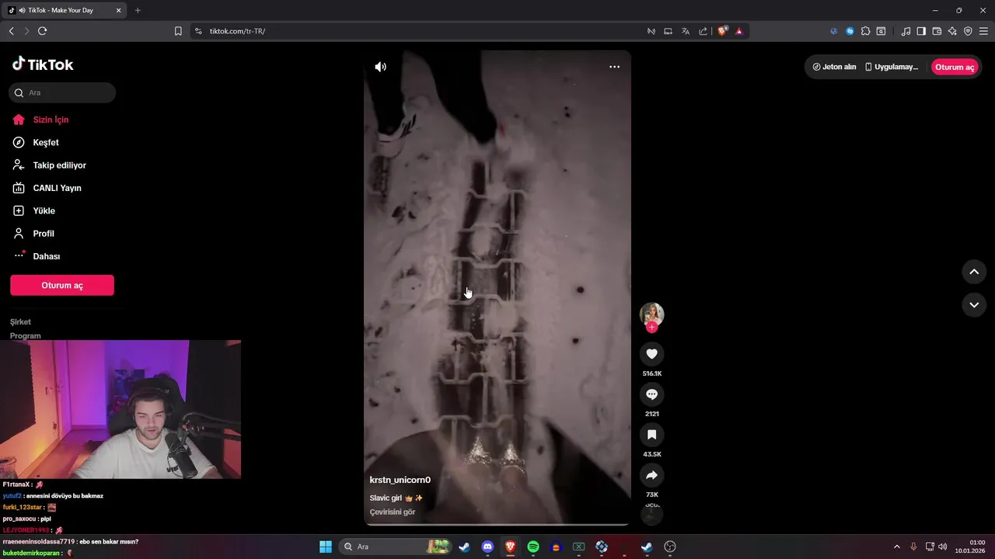This screenshot has width=995, height=559.
Task: Open the comments bubble icon
Action: tap(651, 394)
